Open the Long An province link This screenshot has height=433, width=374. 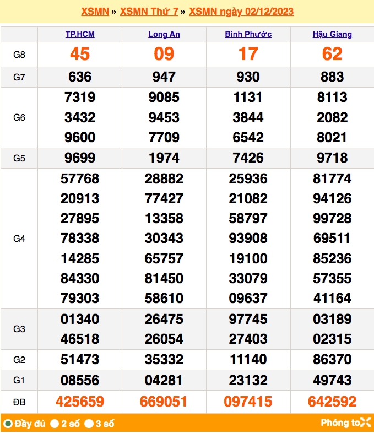coord(164,34)
